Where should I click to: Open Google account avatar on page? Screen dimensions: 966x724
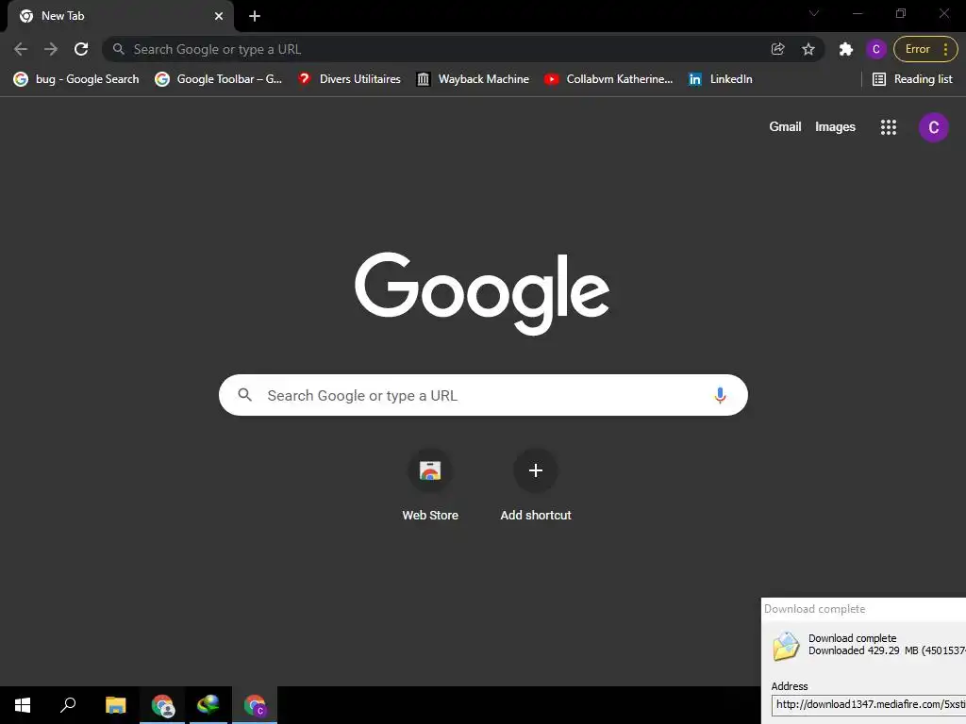point(933,127)
